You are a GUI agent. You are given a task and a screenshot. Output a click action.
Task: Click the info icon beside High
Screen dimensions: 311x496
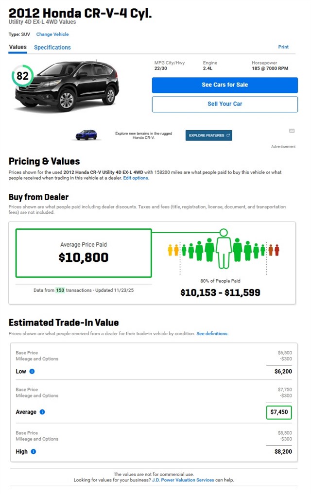click(34, 451)
